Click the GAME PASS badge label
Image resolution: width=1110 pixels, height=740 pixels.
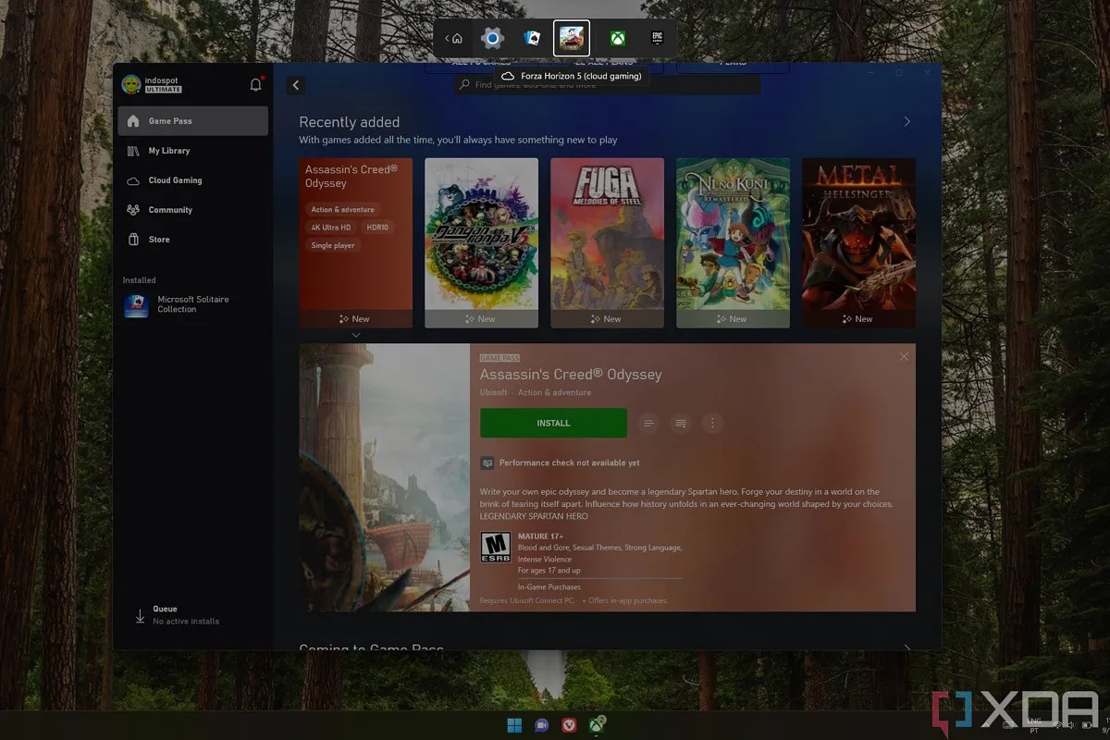coord(499,358)
